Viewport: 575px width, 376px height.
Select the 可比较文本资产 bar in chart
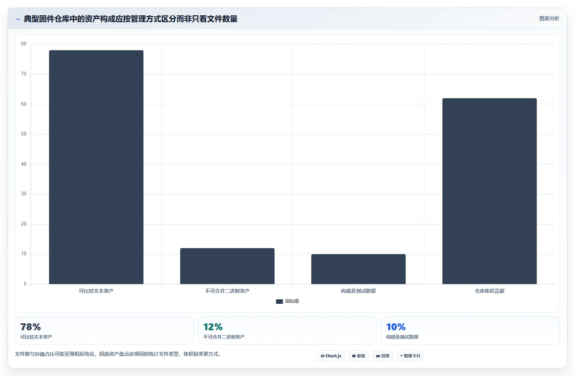(96, 167)
